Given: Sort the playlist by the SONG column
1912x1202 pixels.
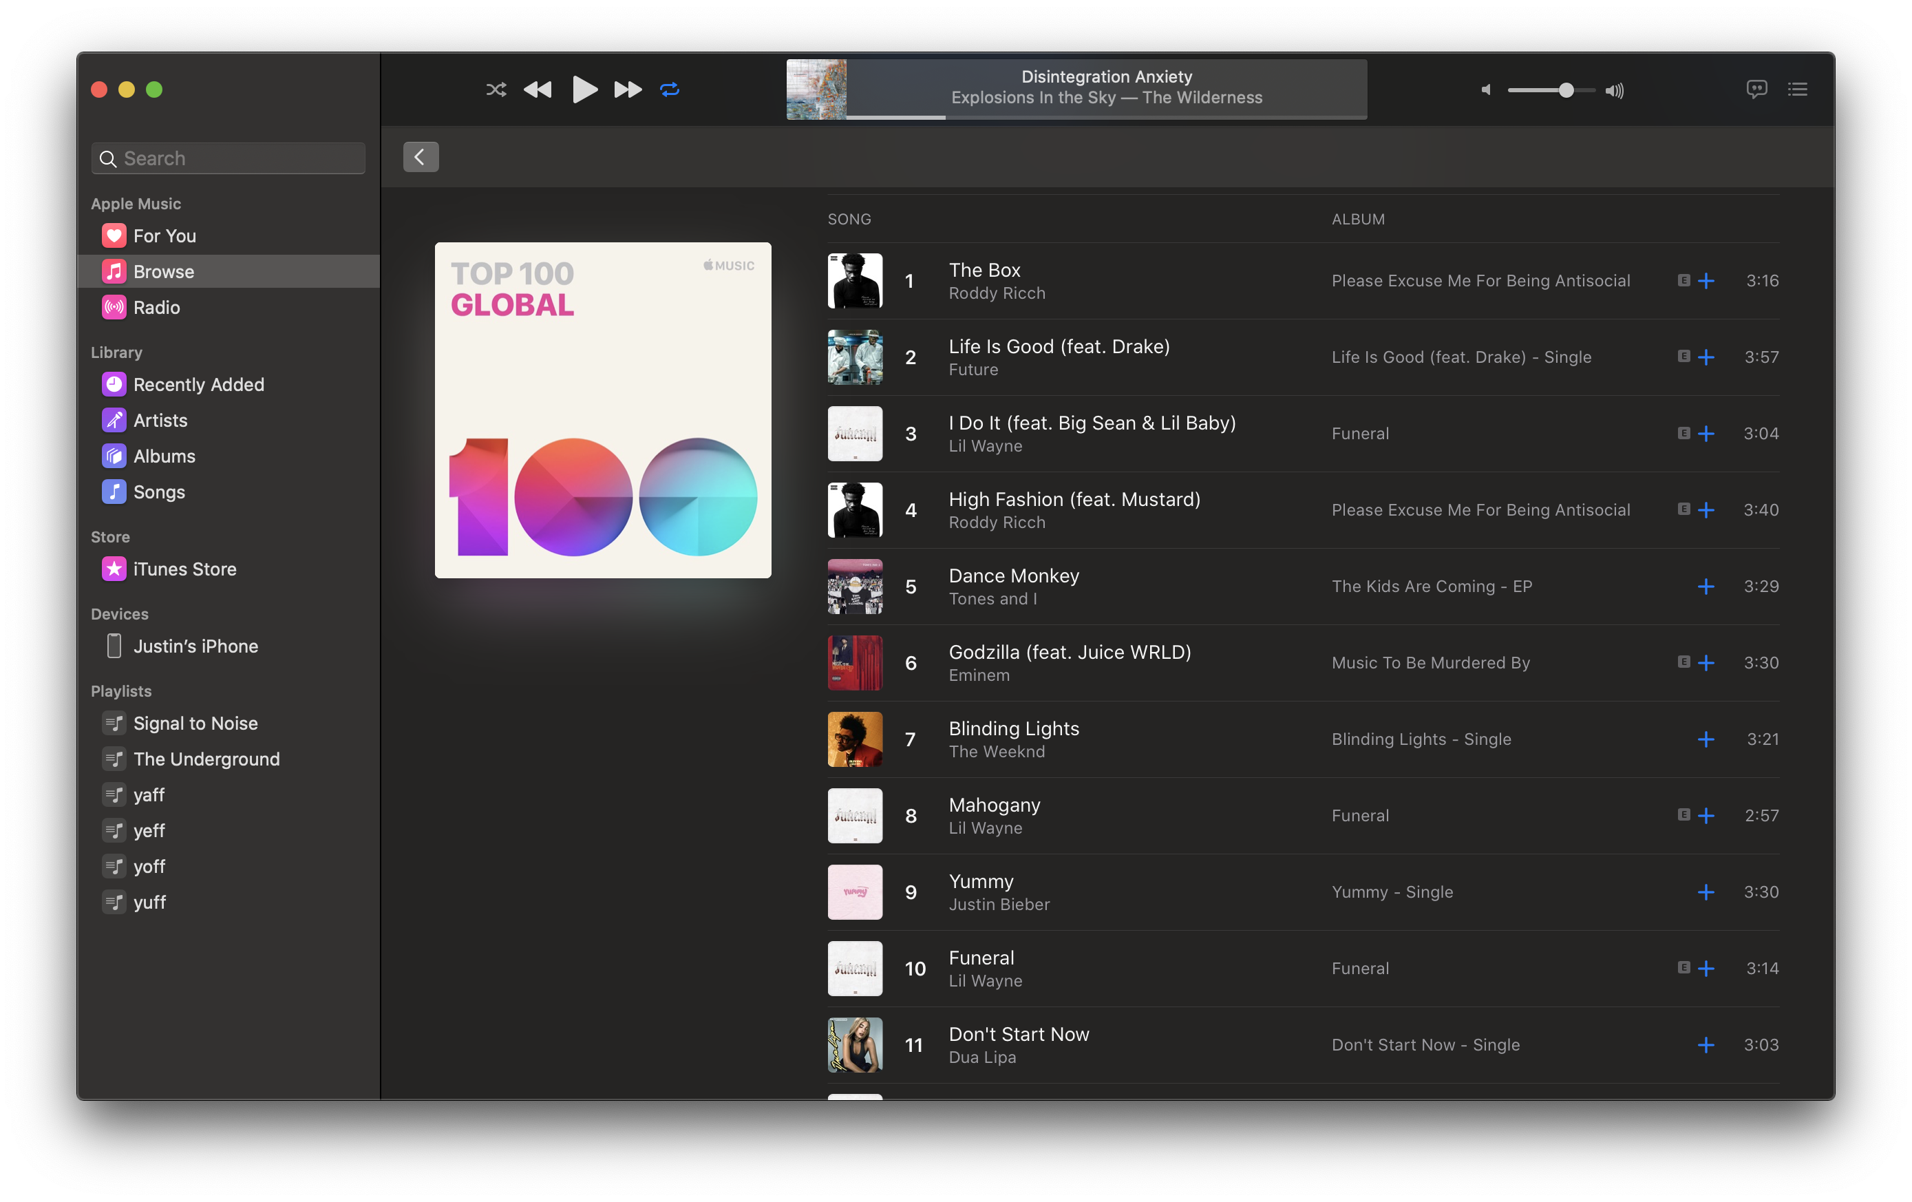Looking at the screenshot, I should [849, 218].
